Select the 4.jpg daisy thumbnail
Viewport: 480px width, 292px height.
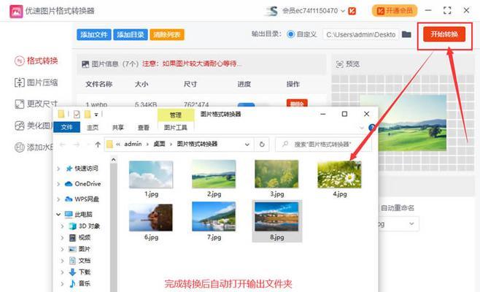click(x=338, y=175)
